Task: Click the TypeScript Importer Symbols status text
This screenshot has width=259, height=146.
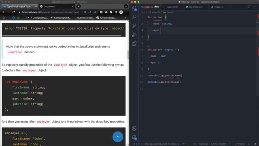Action: (162, 144)
